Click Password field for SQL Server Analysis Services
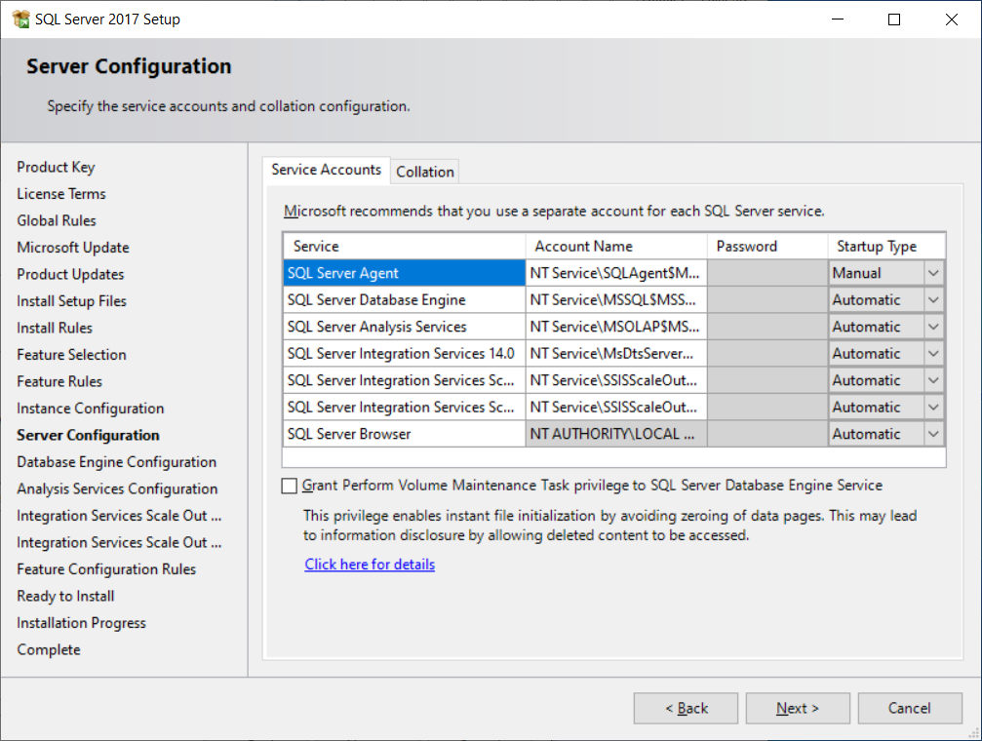Viewport: 982px width, 741px height. click(766, 327)
